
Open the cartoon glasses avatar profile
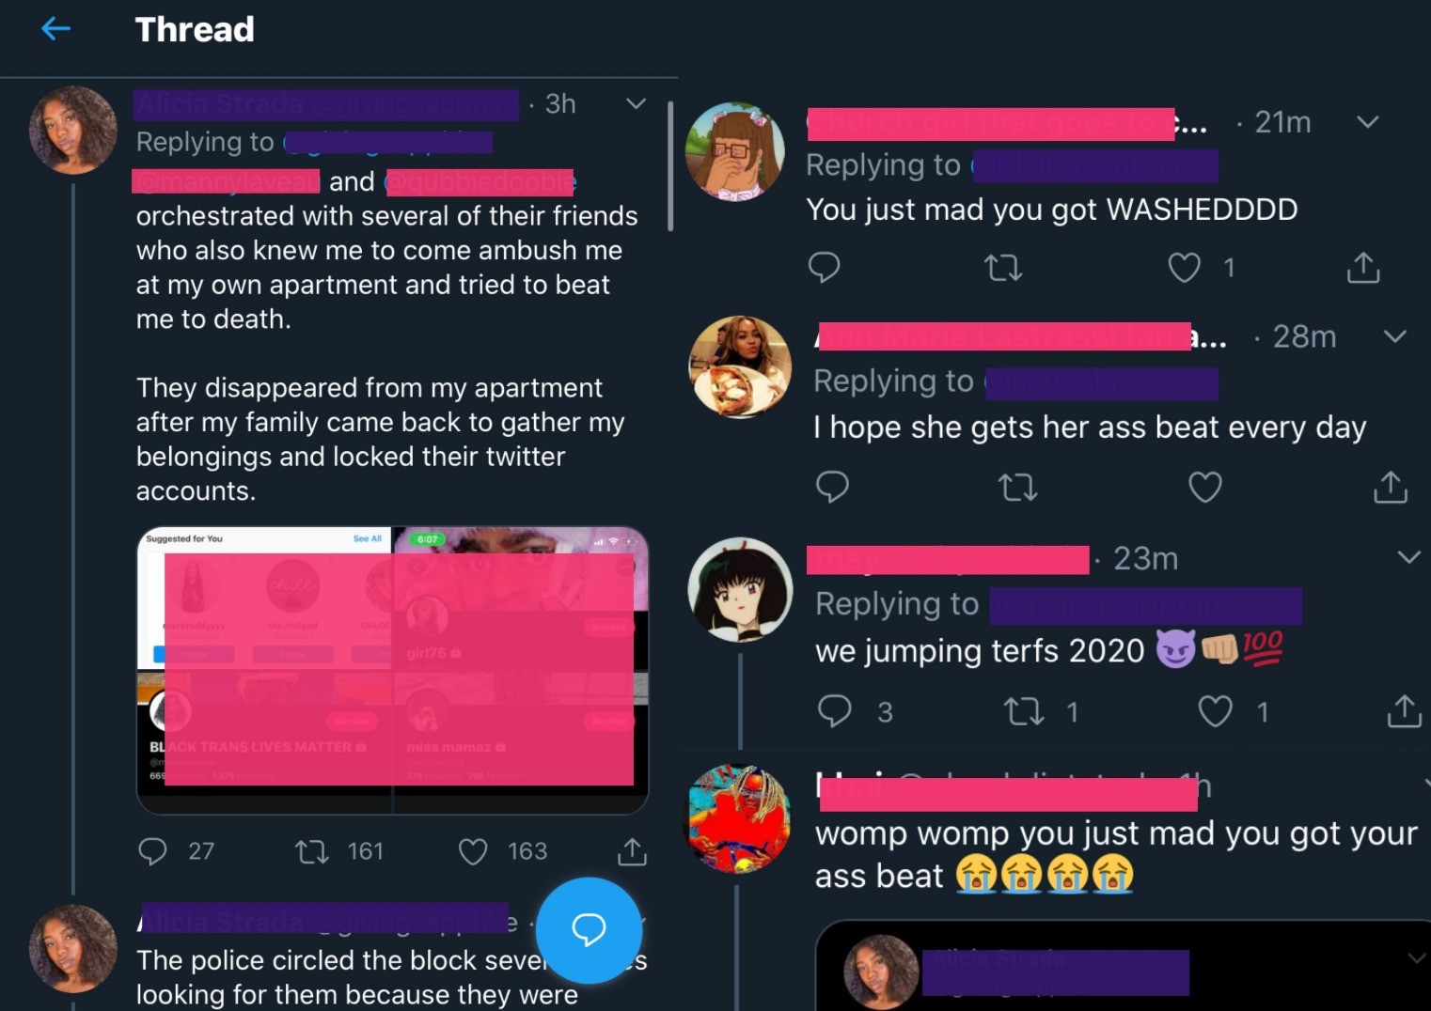pos(735,151)
